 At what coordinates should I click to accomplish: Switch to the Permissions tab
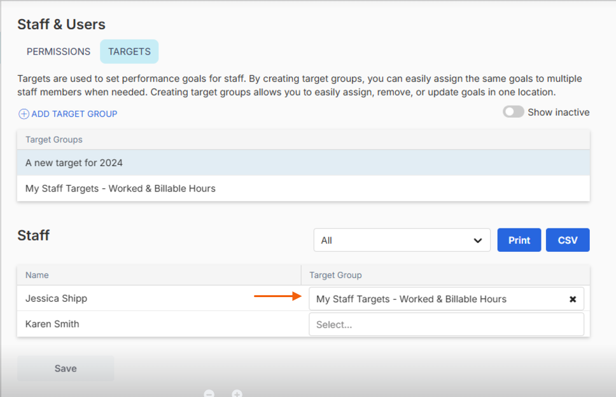58,52
